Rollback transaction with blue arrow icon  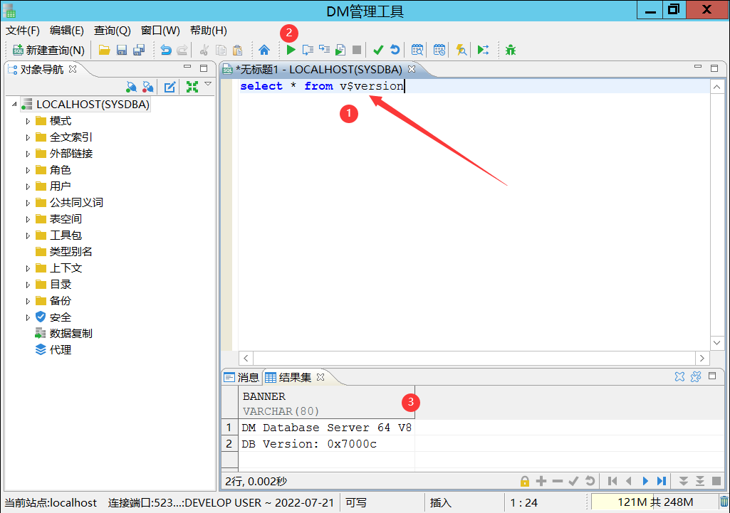395,50
